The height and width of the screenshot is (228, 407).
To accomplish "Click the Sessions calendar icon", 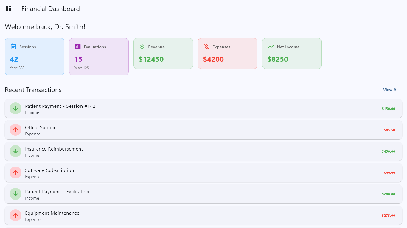I will pyautogui.click(x=13, y=47).
